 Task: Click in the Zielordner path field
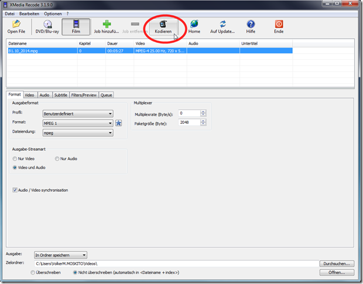tap(176, 264)
